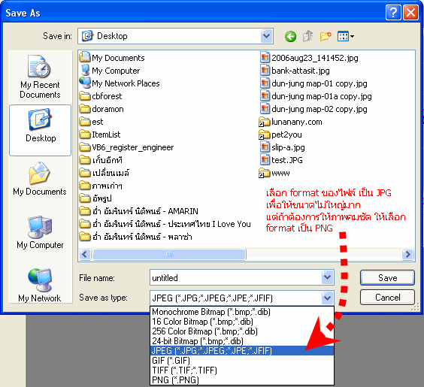The image size is (424, 387).
Task: Select My Documents in the file list
Action: 112,58
